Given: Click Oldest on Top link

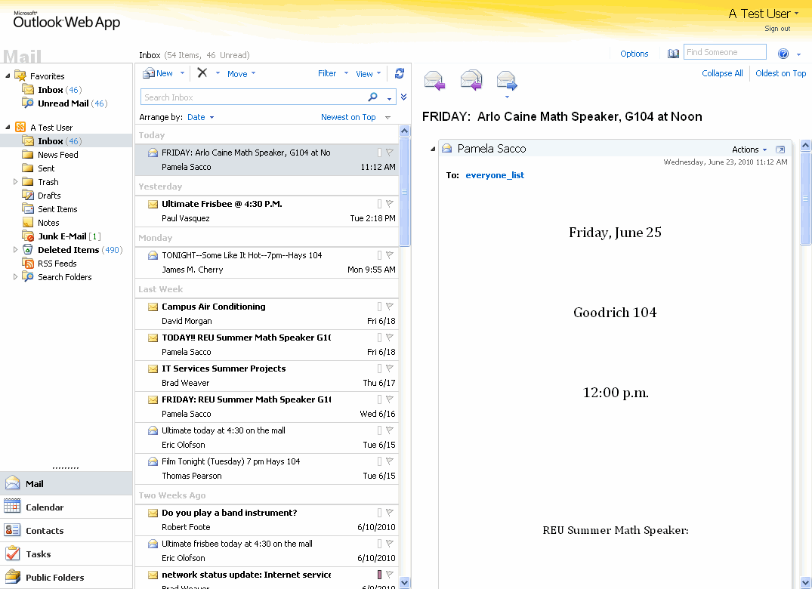Looking at the screenshot, I should pos(780,73).
